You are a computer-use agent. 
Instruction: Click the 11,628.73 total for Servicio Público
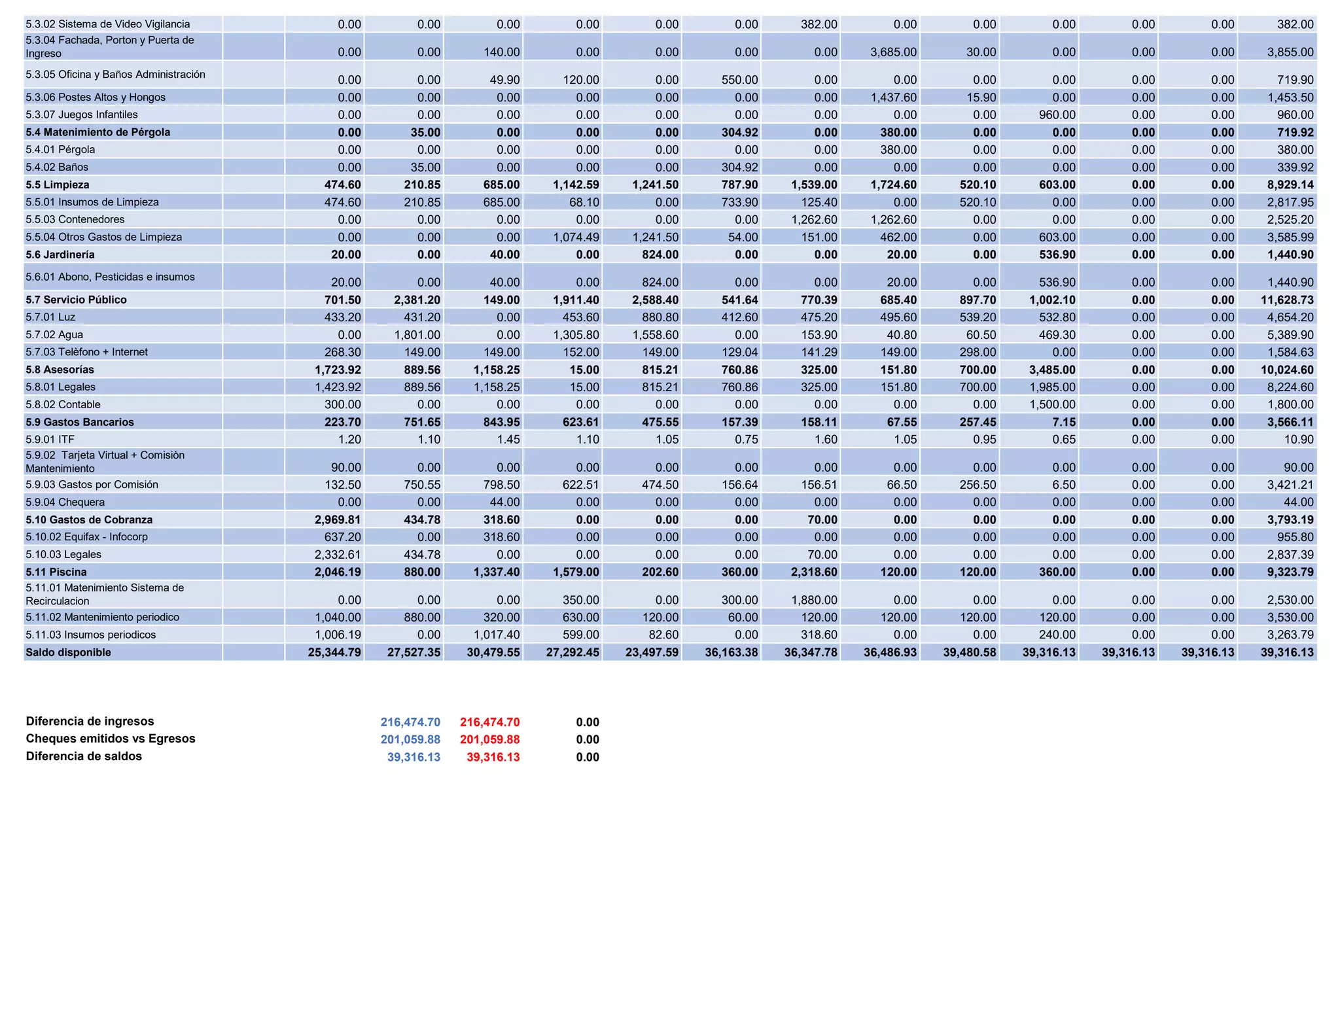point(1287,300)
